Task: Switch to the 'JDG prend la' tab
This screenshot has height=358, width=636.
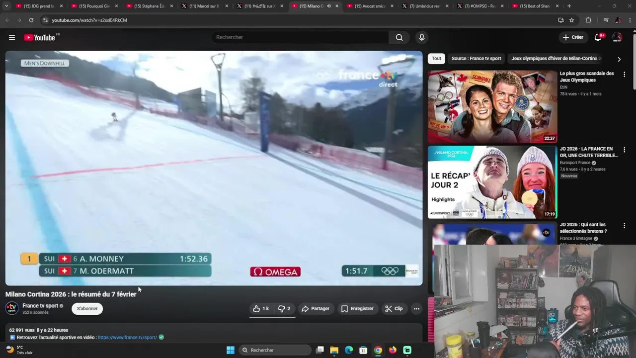Action: coord(40,6)
